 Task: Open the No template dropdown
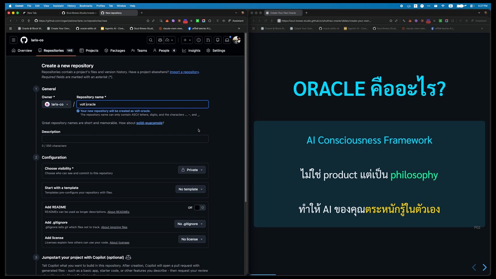click(x=191, y=189)
